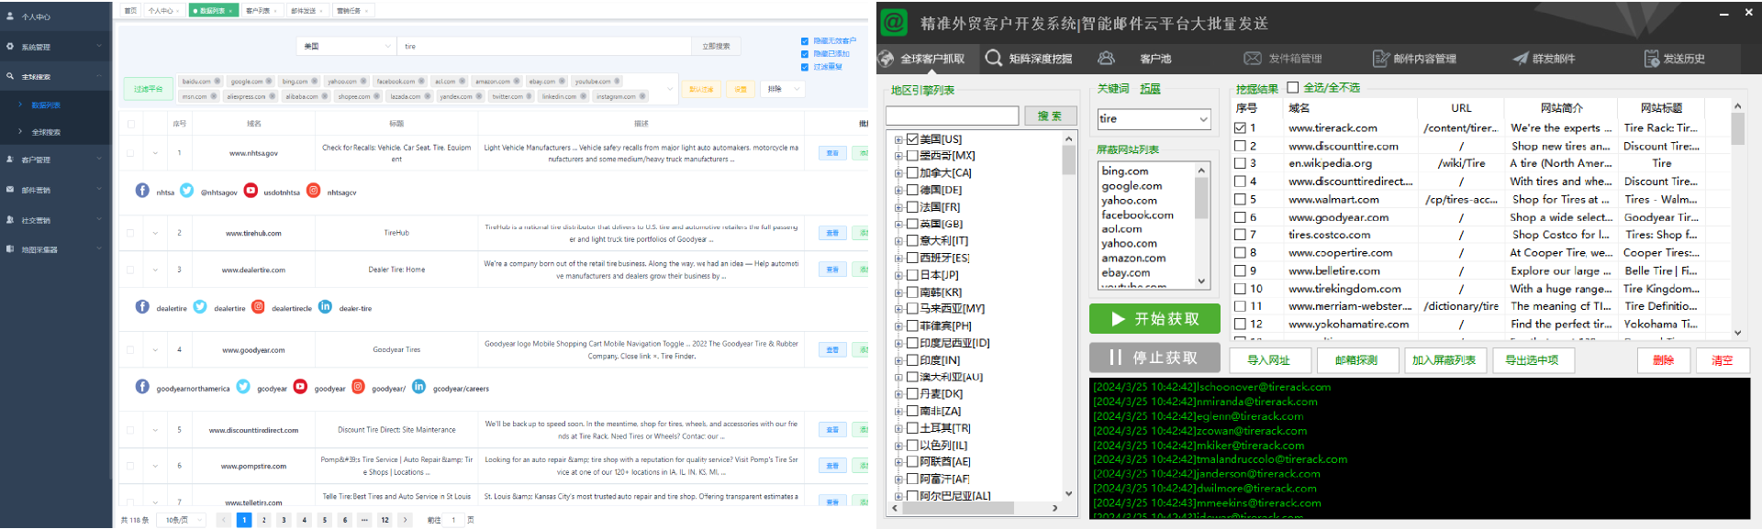1762x529 pixels.
Task: Check the row checkbox for www.nhtsa.gov
Action: coord(130,153)
